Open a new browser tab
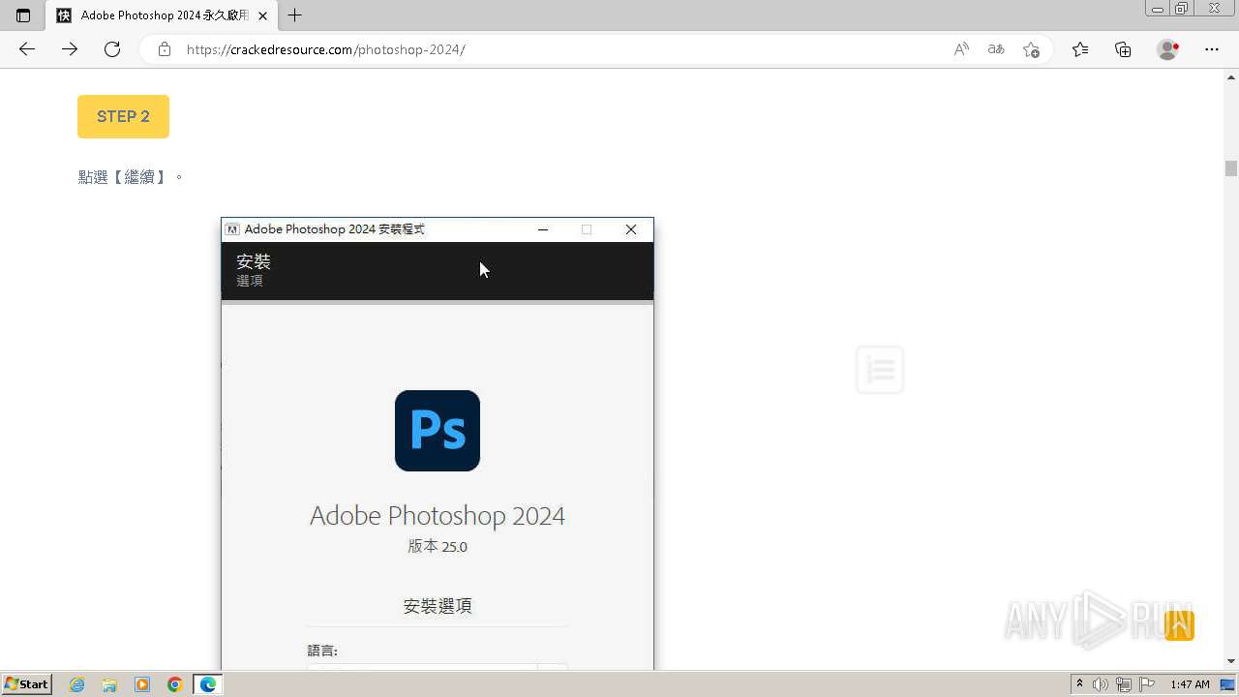The width and height of the screenshot is (1239, 697). click(295, 15)
